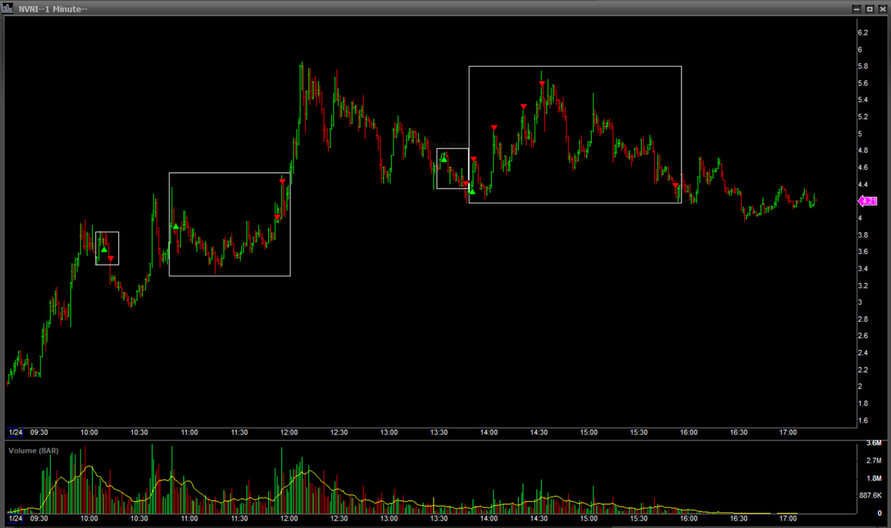
Task: Click the red sell marker at the 14:30 peak
Action: pyautogui.click(x=542, y=84)
